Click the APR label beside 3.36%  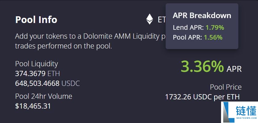point(234,69)
